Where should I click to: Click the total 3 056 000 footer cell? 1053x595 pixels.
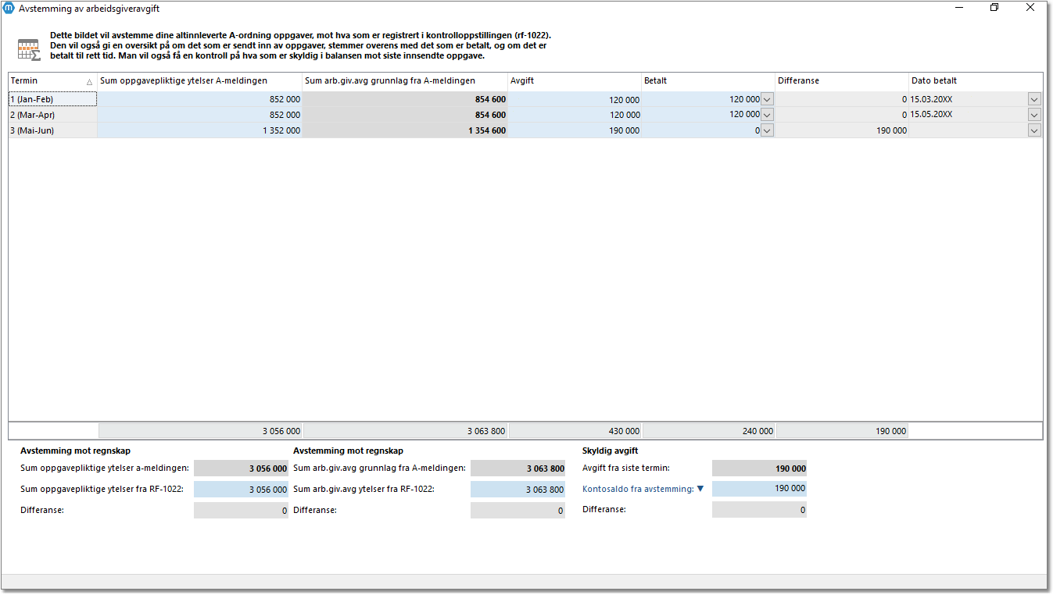[x=200, y=431]
